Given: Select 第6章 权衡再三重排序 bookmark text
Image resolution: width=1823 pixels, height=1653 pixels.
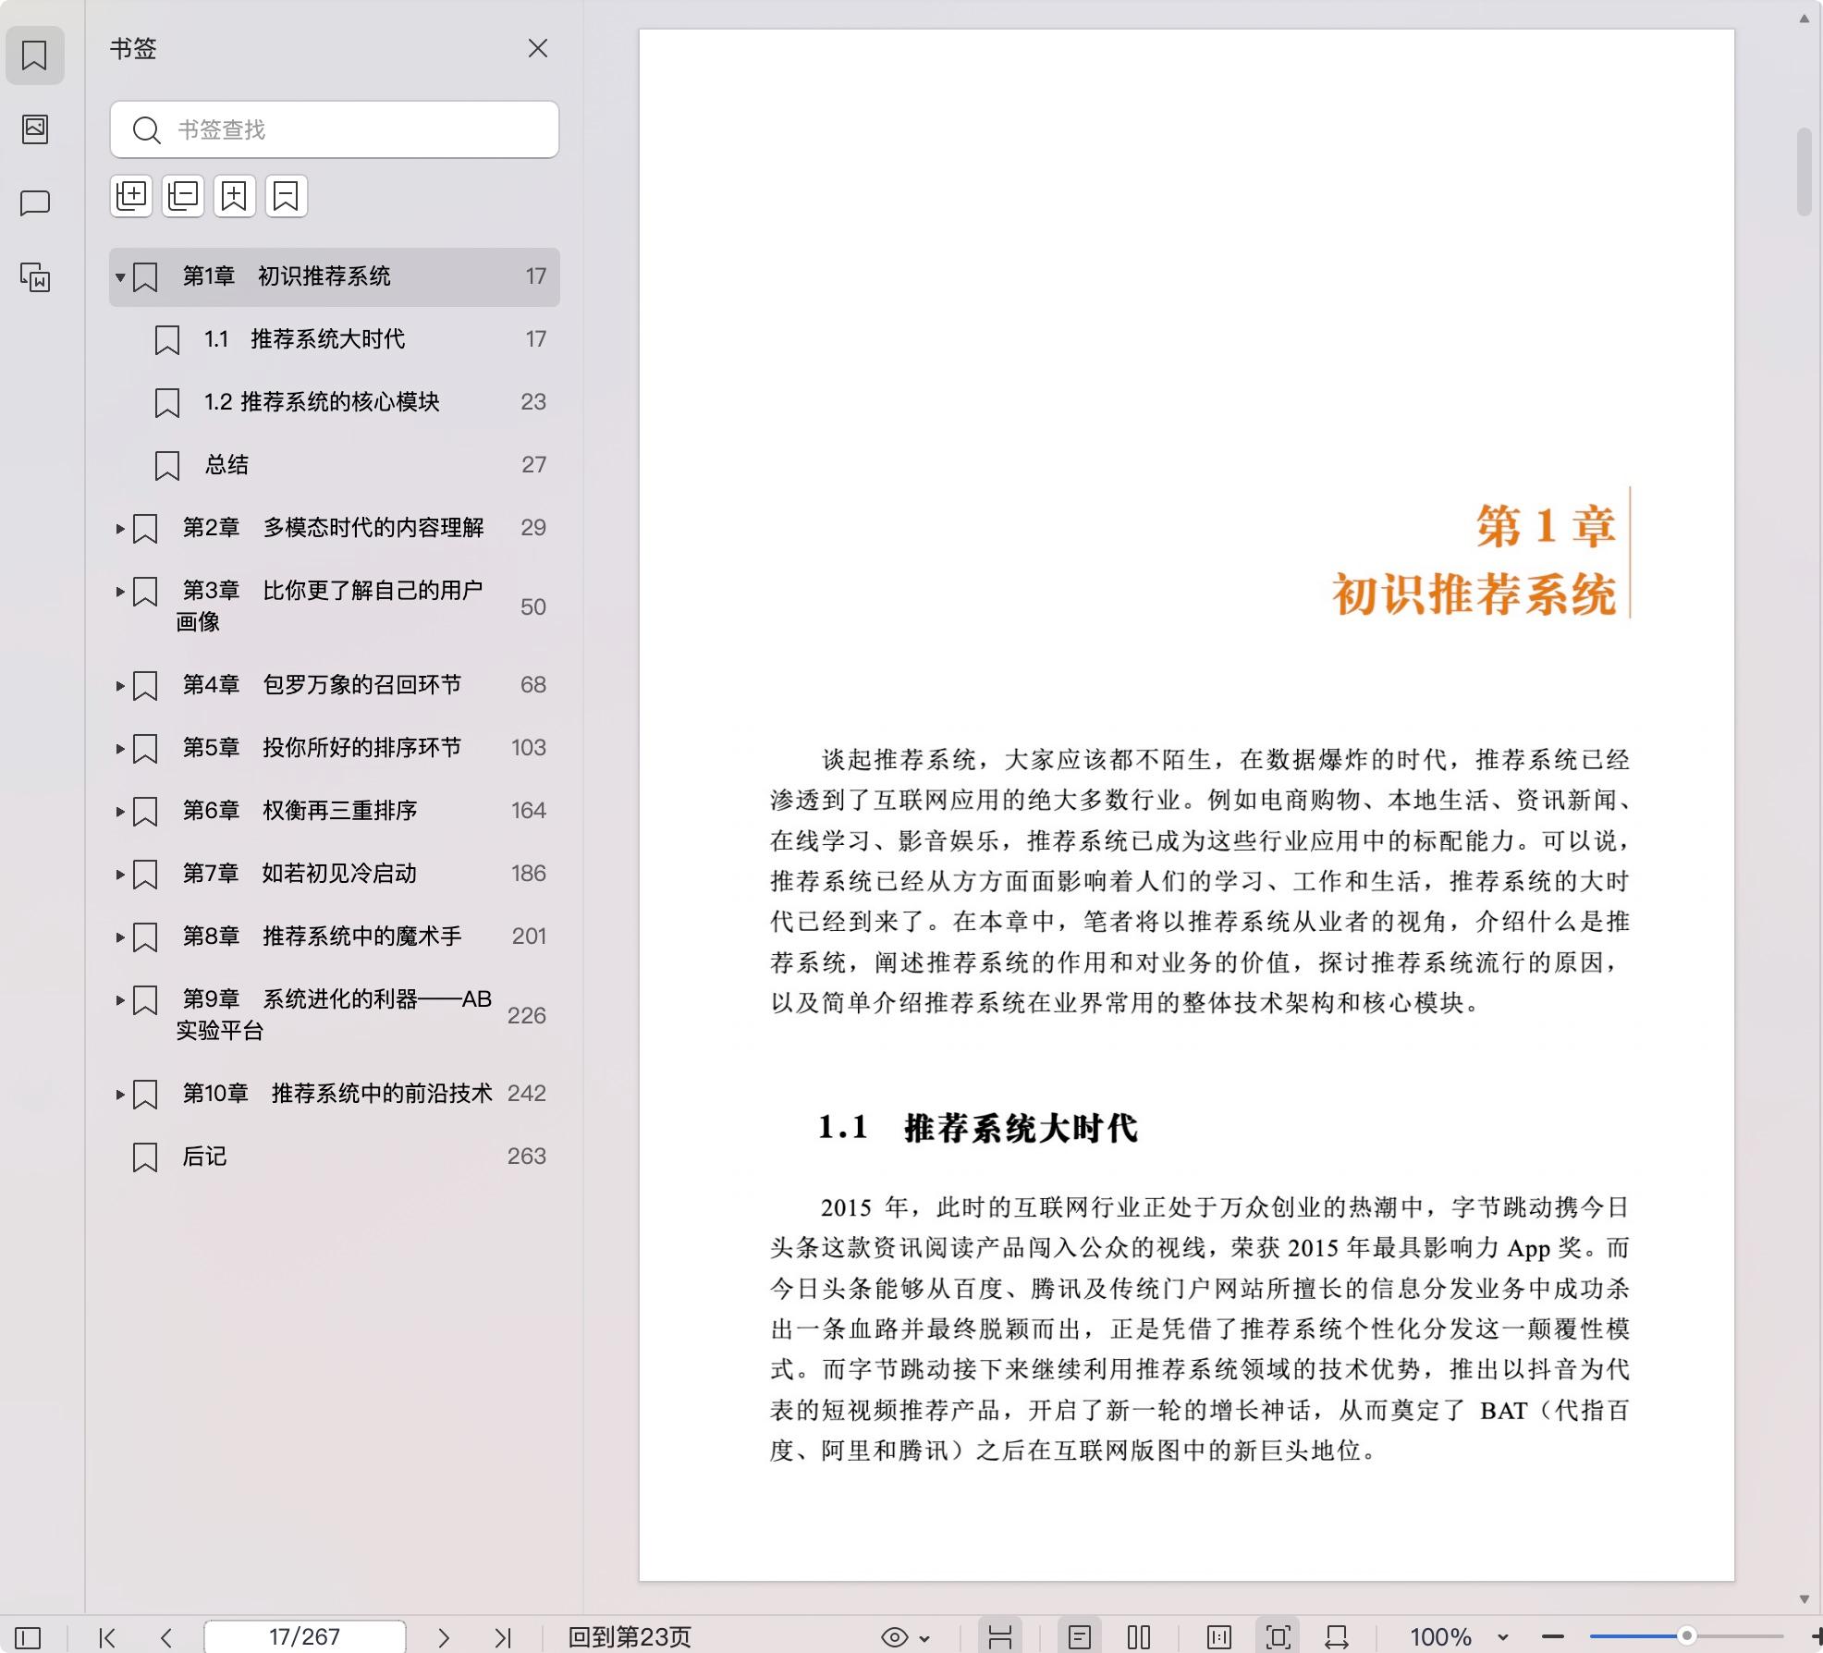Looking at the screenshot, I should 300,811.
